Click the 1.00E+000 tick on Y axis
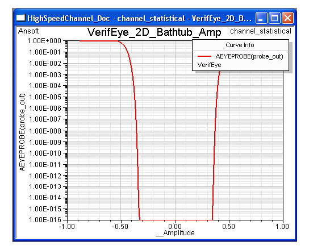309x250 pixels. click(44, 41)
